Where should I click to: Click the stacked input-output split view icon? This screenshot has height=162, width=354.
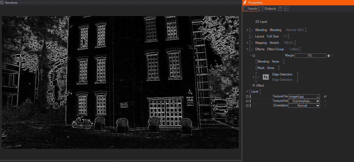coord(286,8)
